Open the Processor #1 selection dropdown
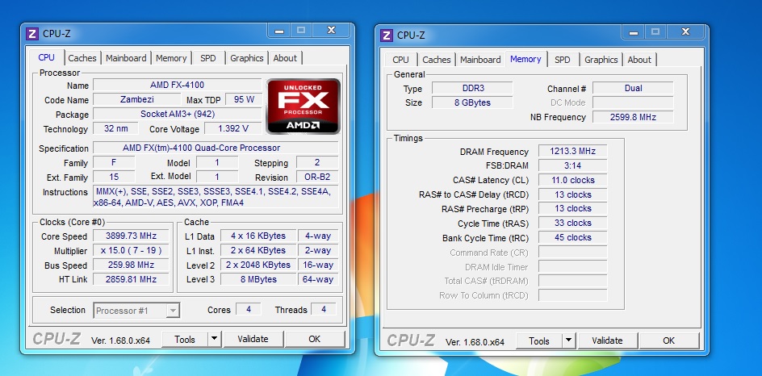 tap(136, 311)
